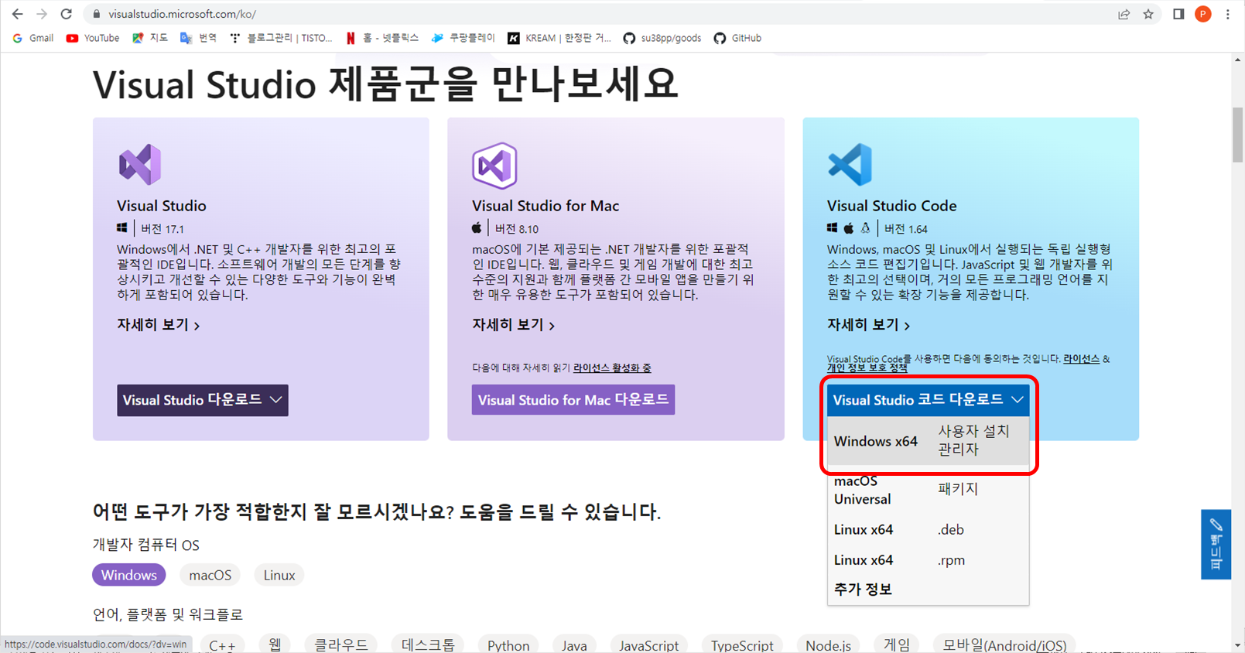
Task: Open the Gmail bookmark
Action: (33, 38)
